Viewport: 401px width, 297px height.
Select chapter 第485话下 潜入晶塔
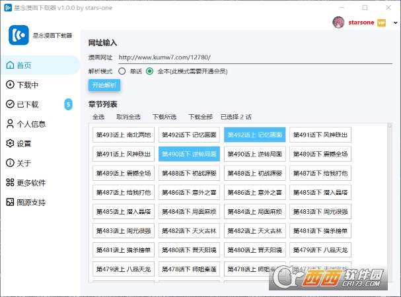coord(320,192)
